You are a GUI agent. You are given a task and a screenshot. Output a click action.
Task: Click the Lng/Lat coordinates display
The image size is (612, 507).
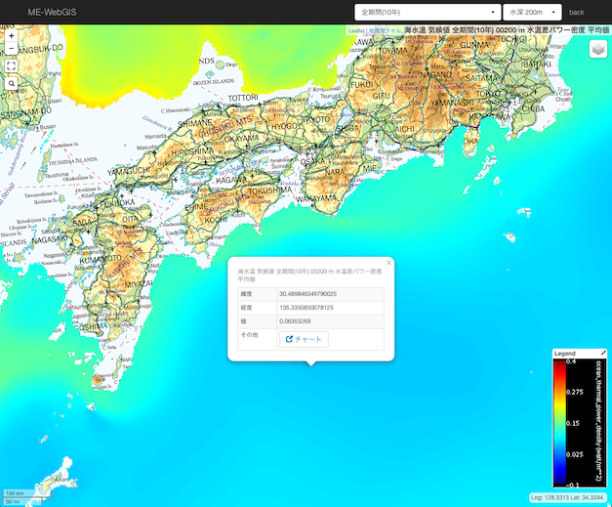[x=569, y=499]
